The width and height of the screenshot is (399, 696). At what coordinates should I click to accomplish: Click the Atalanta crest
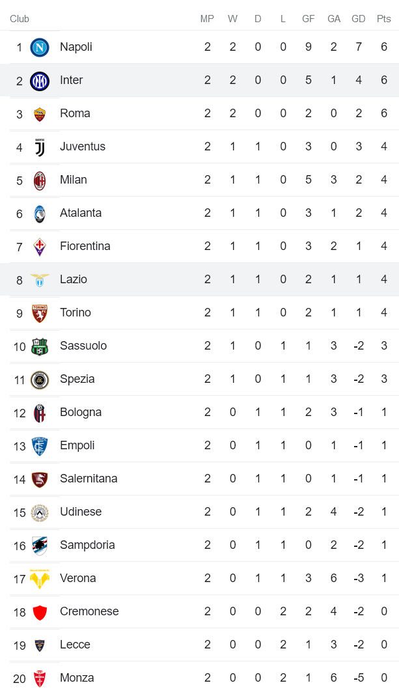pos(41,213)
